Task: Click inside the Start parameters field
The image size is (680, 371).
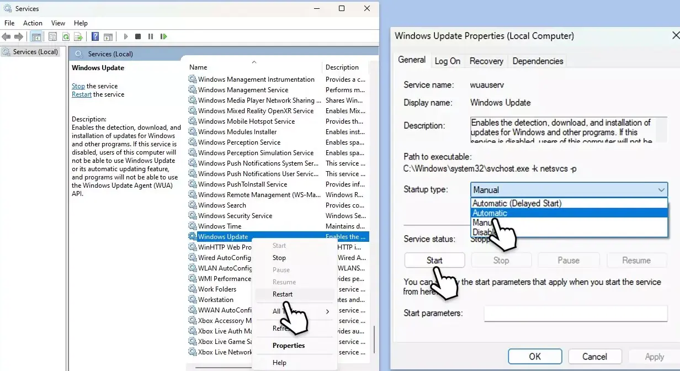Action: point(575,313)
